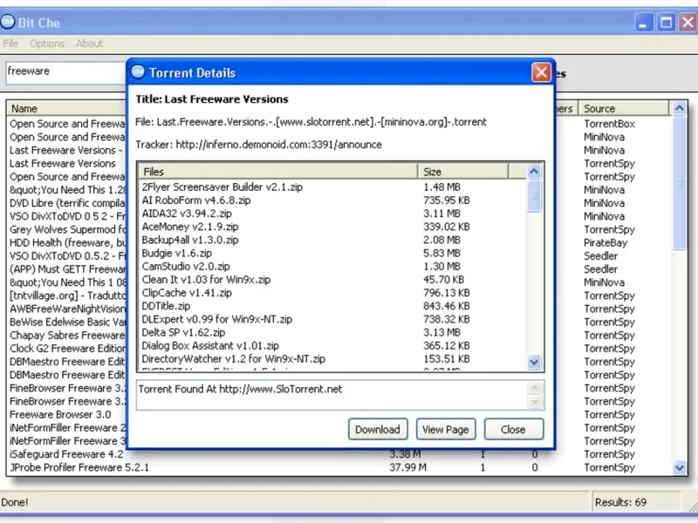Select Clock G2 Freeware Edition result

[x=68, y=349]
